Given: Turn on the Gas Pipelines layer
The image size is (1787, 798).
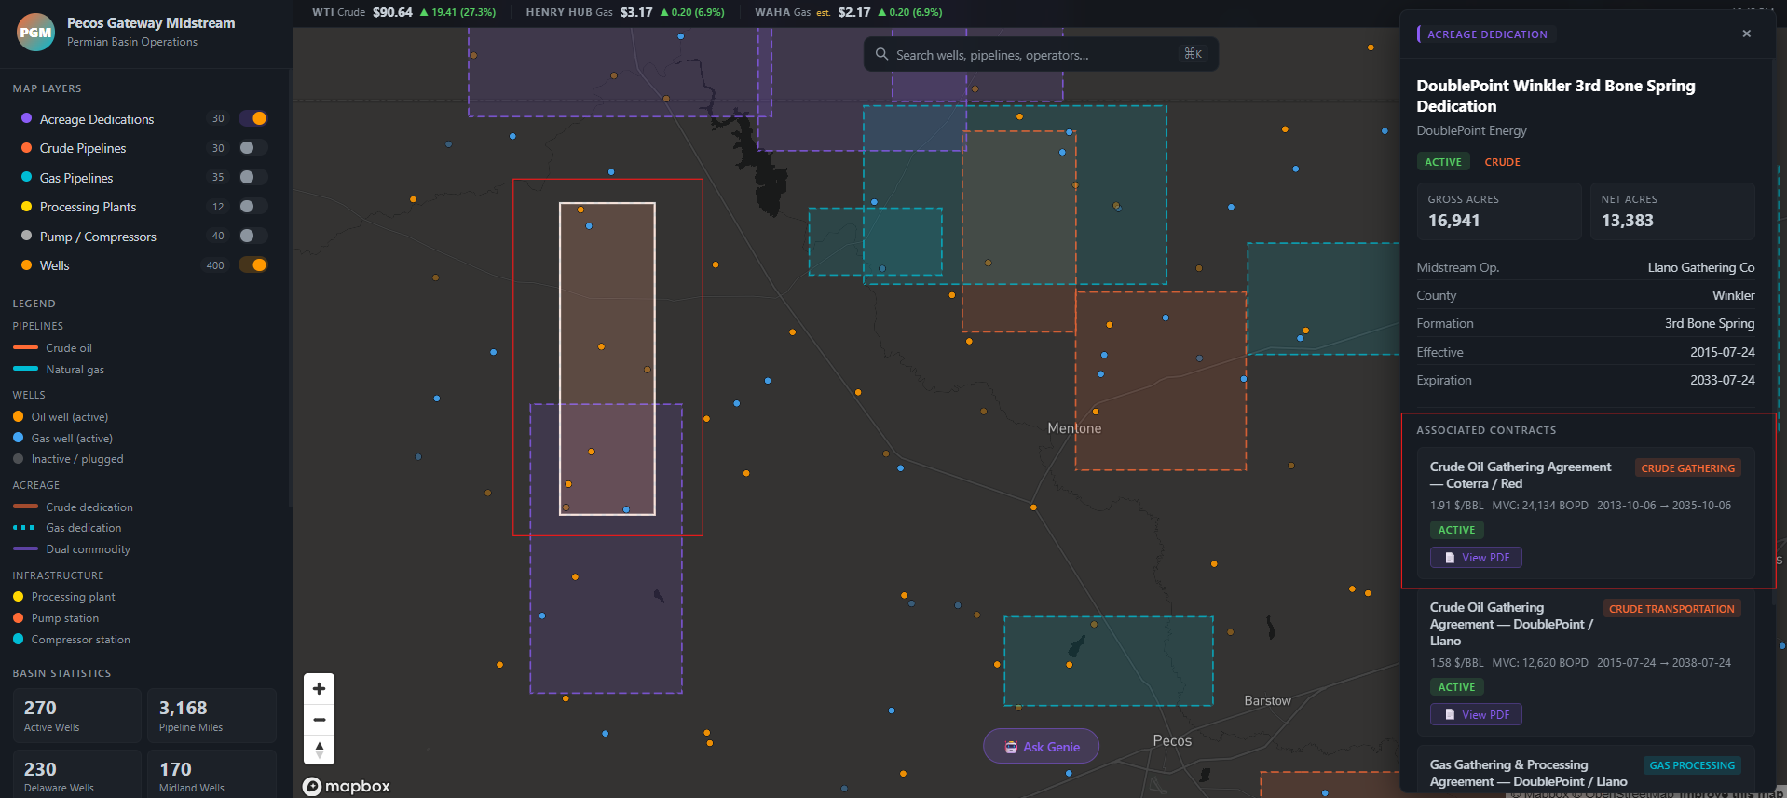Looking at the screenshot, I should [252, 177].
